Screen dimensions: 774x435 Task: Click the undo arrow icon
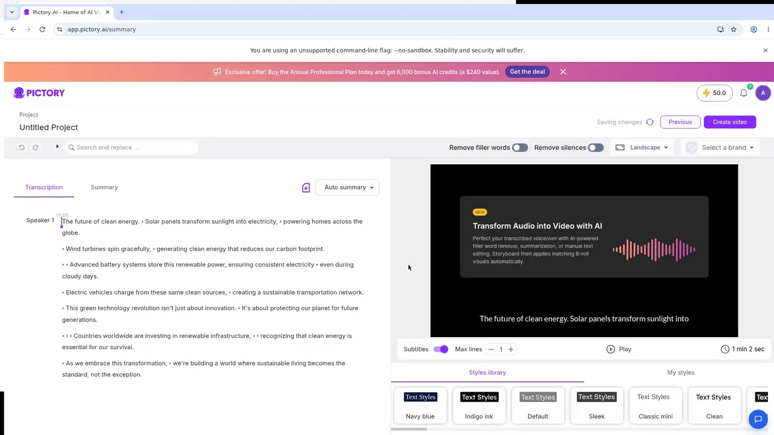(22, 147)
